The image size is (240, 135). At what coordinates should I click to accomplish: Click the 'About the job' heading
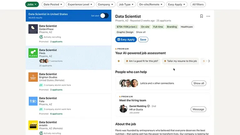click(126, 124)
